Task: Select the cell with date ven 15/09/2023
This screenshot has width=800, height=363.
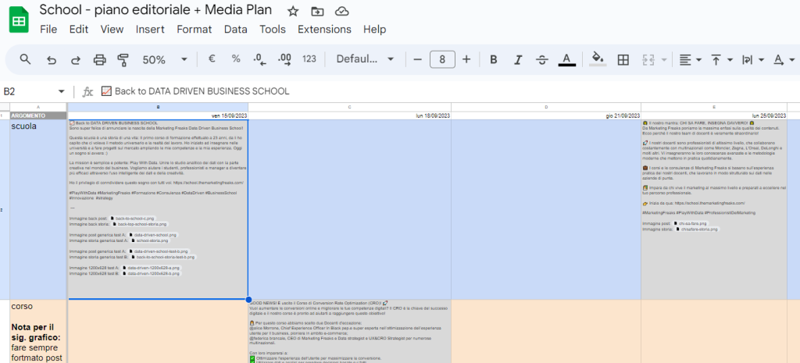Action: coord(158,116)
